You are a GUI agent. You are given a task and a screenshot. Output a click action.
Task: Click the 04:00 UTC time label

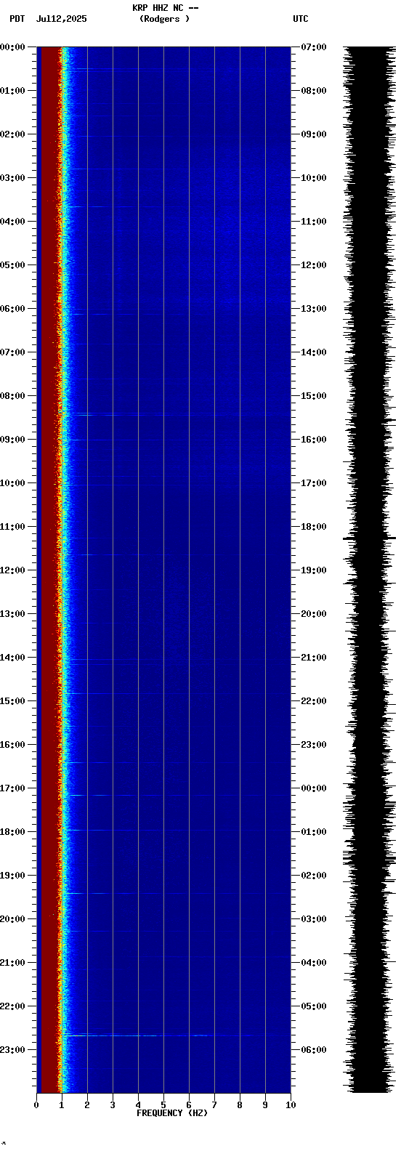pos(313,963)
